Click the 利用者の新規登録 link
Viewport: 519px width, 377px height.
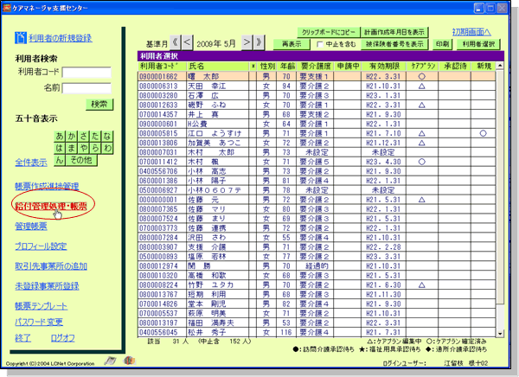tap(61, 38)
